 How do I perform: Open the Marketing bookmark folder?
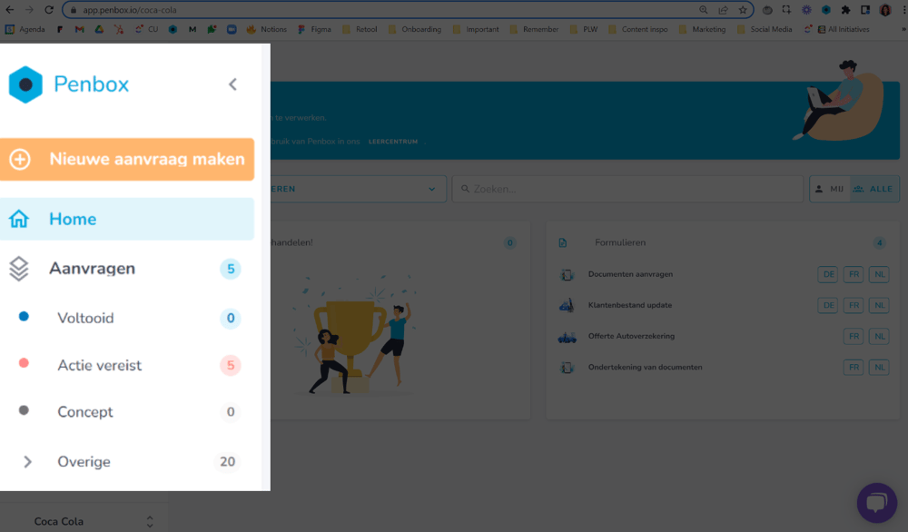point(703,30)
